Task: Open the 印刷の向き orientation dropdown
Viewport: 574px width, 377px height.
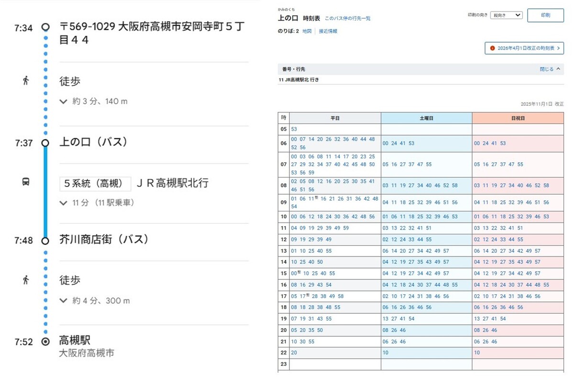Action: (x=506, y=15)
